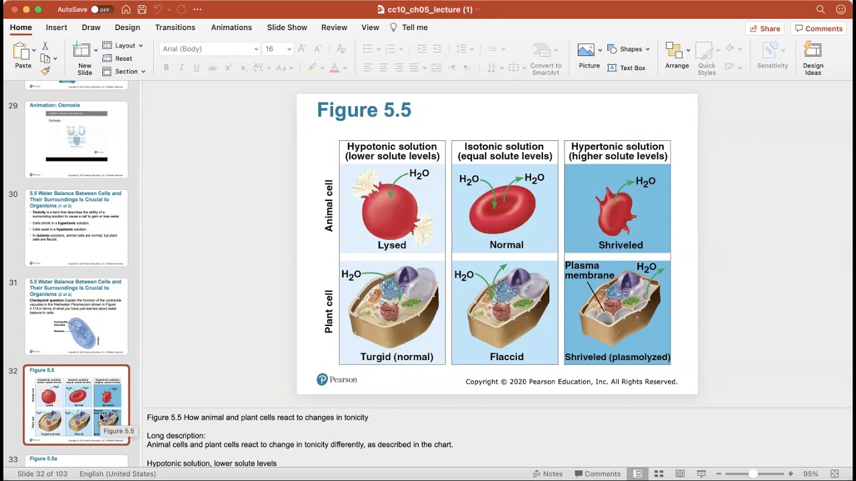Click the Comments button at top right
Image resolution: width=856 pixels, height=481 pixels.
click(x=818, y=29)
